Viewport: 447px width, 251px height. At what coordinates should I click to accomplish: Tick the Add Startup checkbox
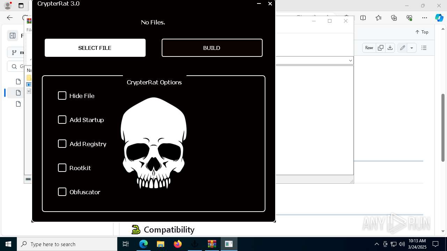[x=62, y=120]
